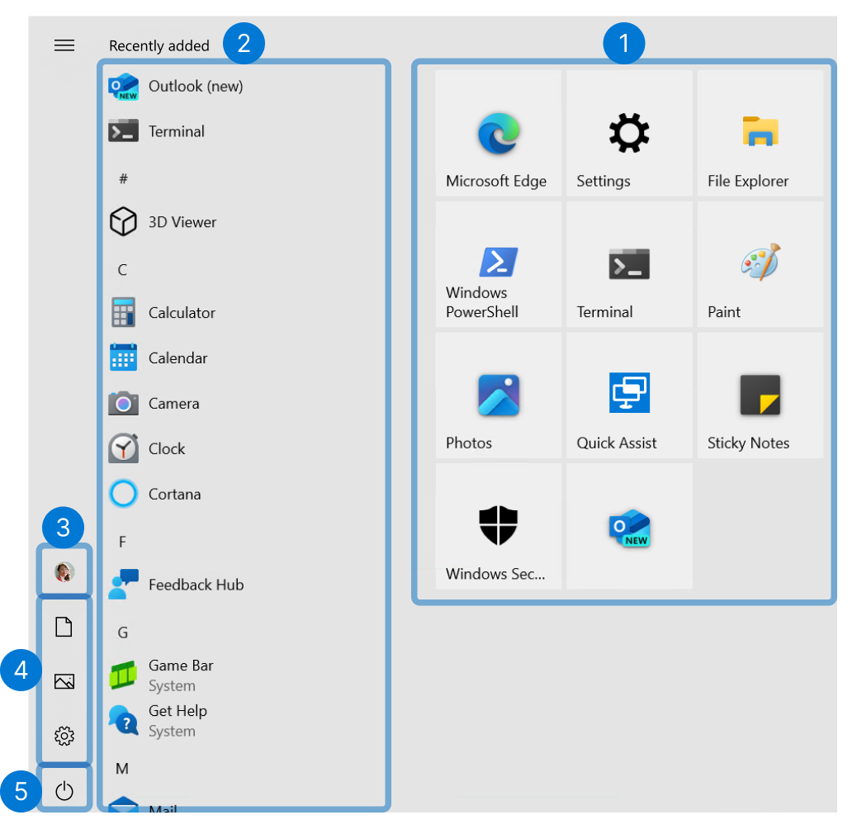Viewport: 857px width, 834px height.
Task: Open the Documents sidebar icon
Action: [64, 628]
